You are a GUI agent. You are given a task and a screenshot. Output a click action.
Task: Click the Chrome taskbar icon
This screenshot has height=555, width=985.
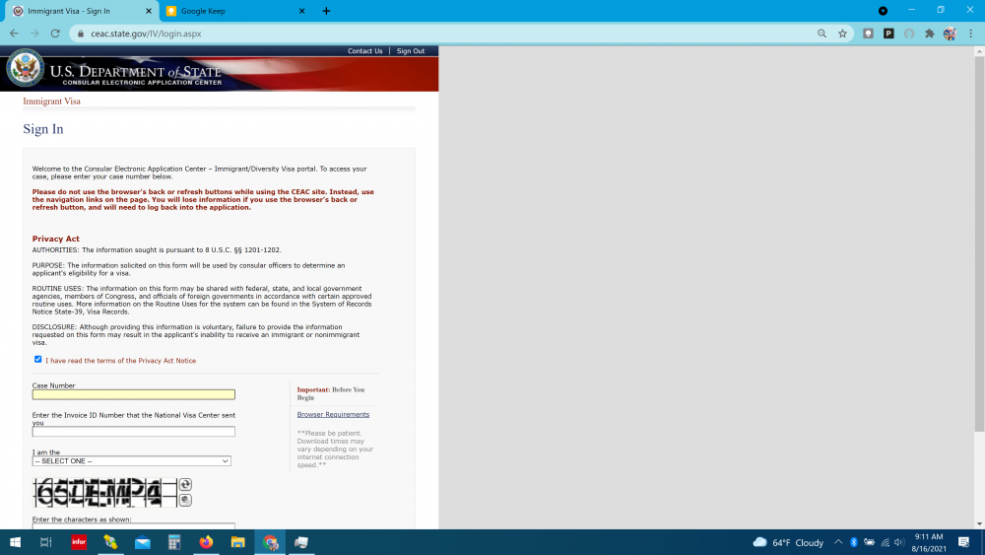270,542
